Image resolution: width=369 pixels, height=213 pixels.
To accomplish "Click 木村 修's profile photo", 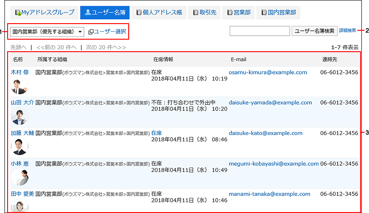I will point(20,86).
